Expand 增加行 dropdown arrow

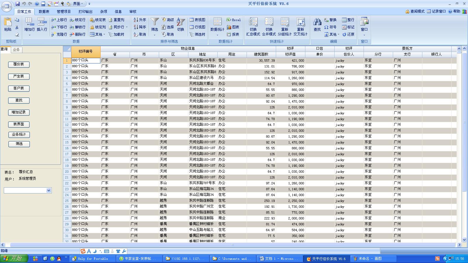coord(30,35)
